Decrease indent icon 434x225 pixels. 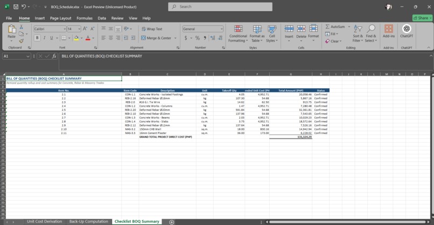126,38
